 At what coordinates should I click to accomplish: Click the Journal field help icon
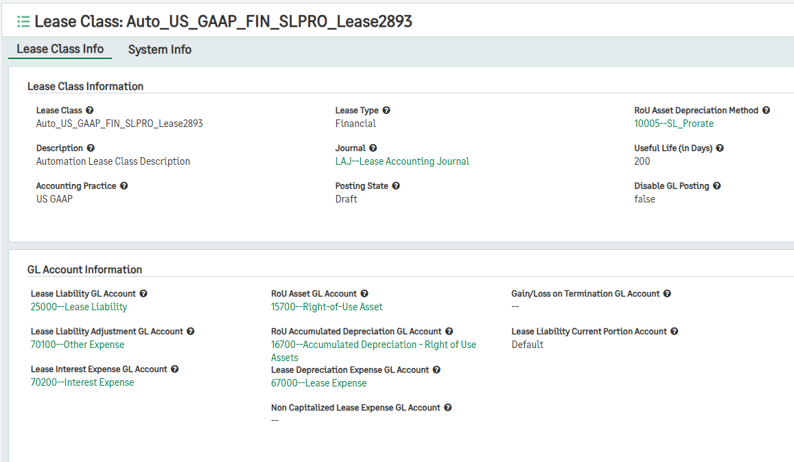click(x=373, y=148)
